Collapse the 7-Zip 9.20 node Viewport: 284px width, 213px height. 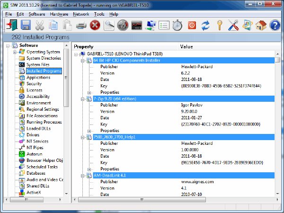point(82,99)
